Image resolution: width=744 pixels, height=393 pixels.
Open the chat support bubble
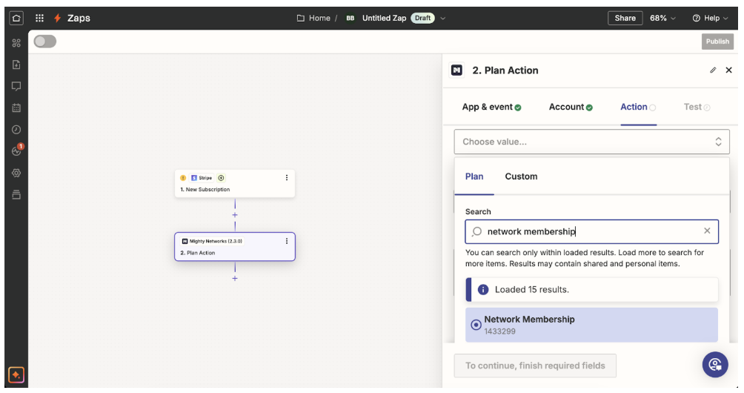715,365
